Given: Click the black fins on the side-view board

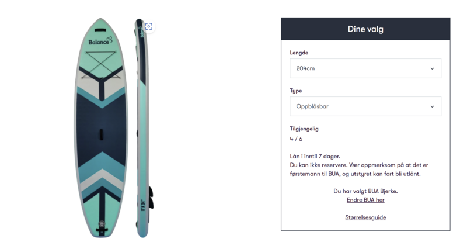Looking at the screenshot, I should (151, 198).
